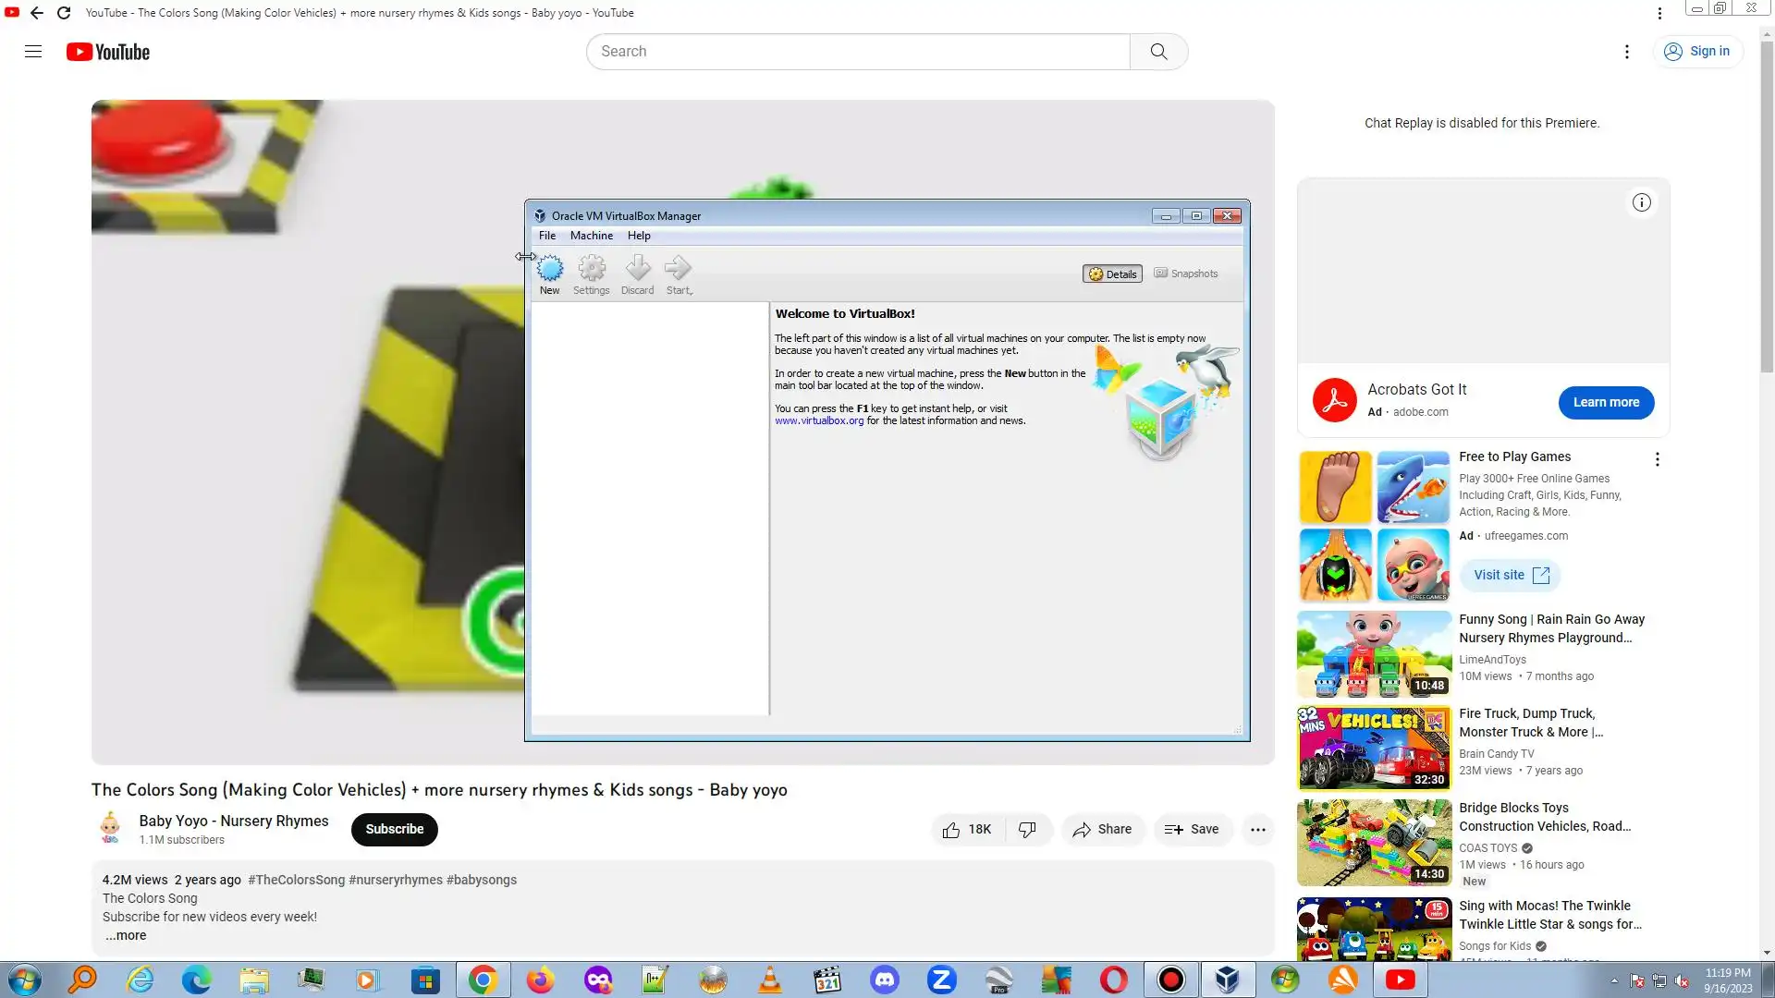Click the Start arrow icon in VirtualBox
Image resolution: width=1775 pixels, height=998 pixels.
click(678, 269)
